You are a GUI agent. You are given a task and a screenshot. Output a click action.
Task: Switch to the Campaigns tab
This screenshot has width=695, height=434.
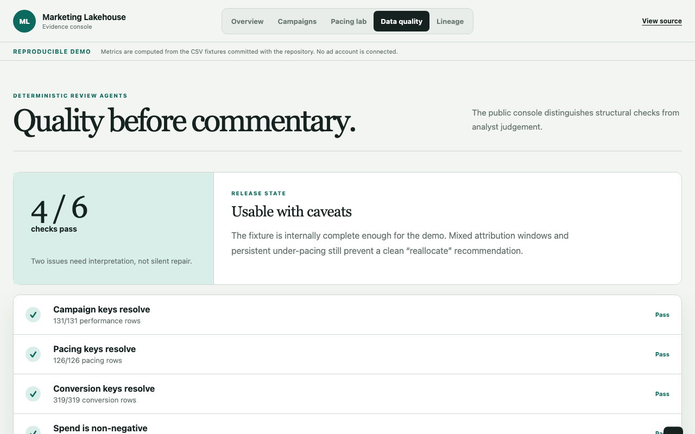(297, 21)
